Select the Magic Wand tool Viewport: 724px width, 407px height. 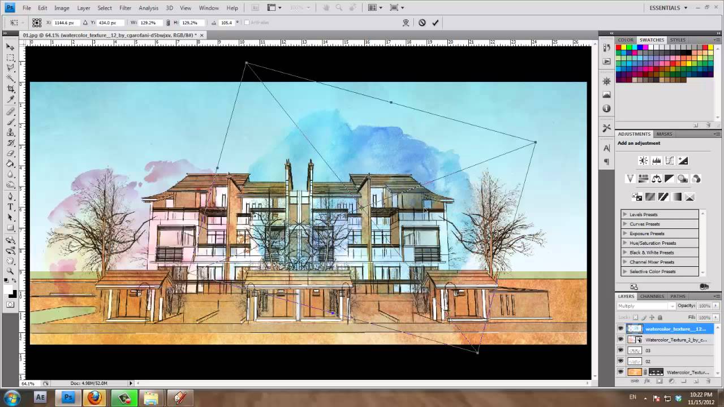(10, 79)
